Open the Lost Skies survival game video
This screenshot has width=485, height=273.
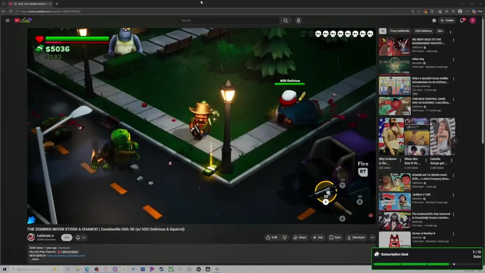point(394,106)
